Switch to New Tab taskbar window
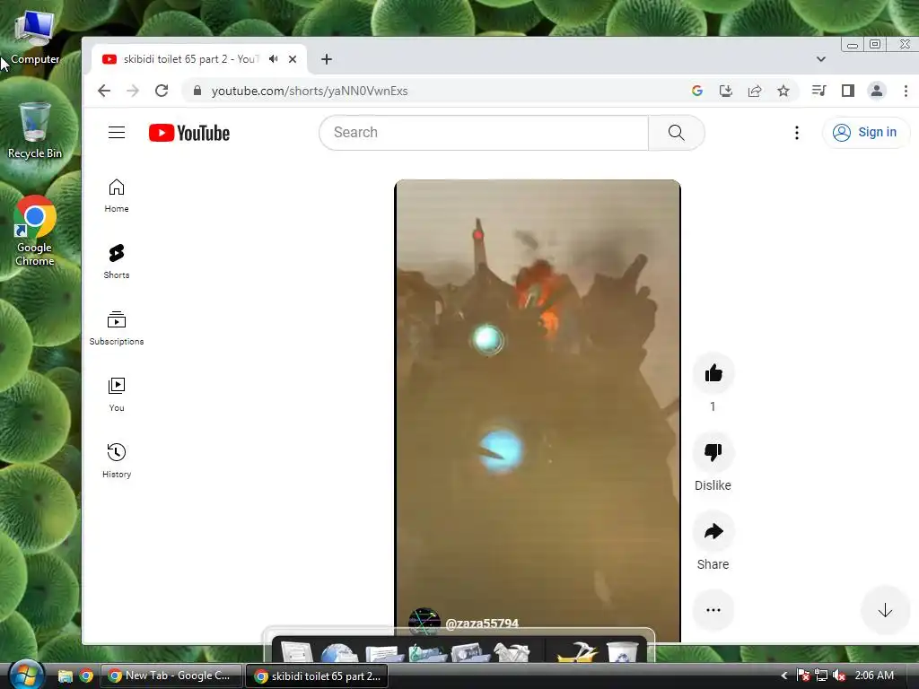Image resolution: width=919 pixels, height=689 pixels. pyautogui.click(x=171, y=676)
